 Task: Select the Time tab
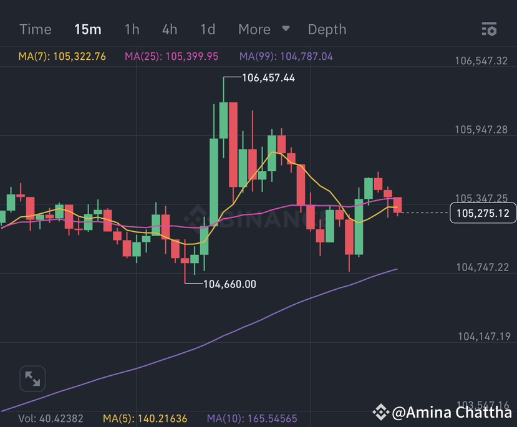click(35, 29)
